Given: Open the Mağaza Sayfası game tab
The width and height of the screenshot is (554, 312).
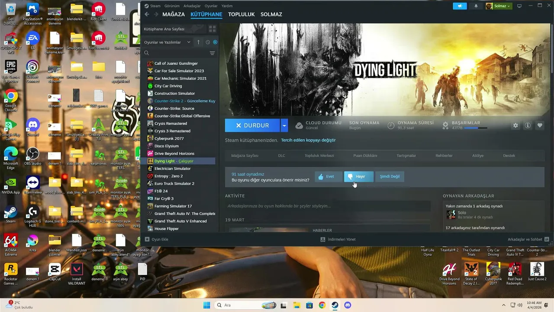Looking at the screenshot, I should tap(245, 156).
